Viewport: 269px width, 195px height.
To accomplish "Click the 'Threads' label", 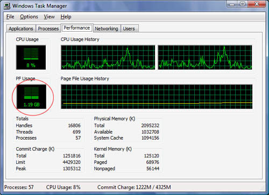I will coord(24,132).
